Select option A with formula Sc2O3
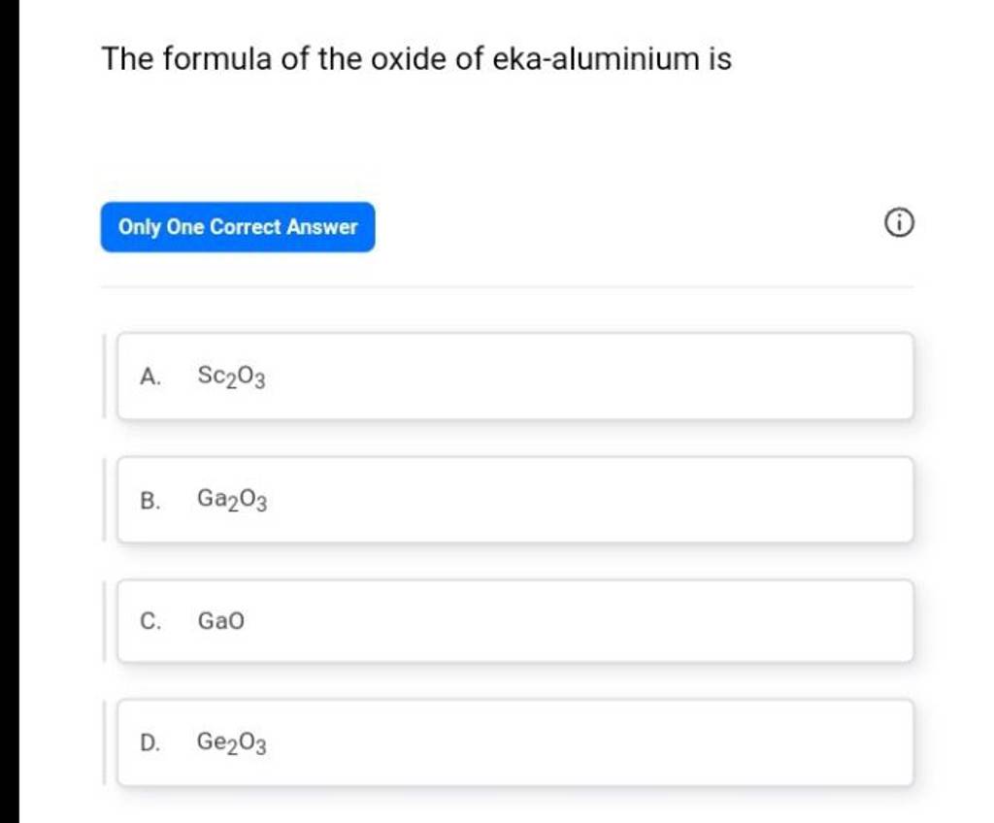 tap(514, 376)
